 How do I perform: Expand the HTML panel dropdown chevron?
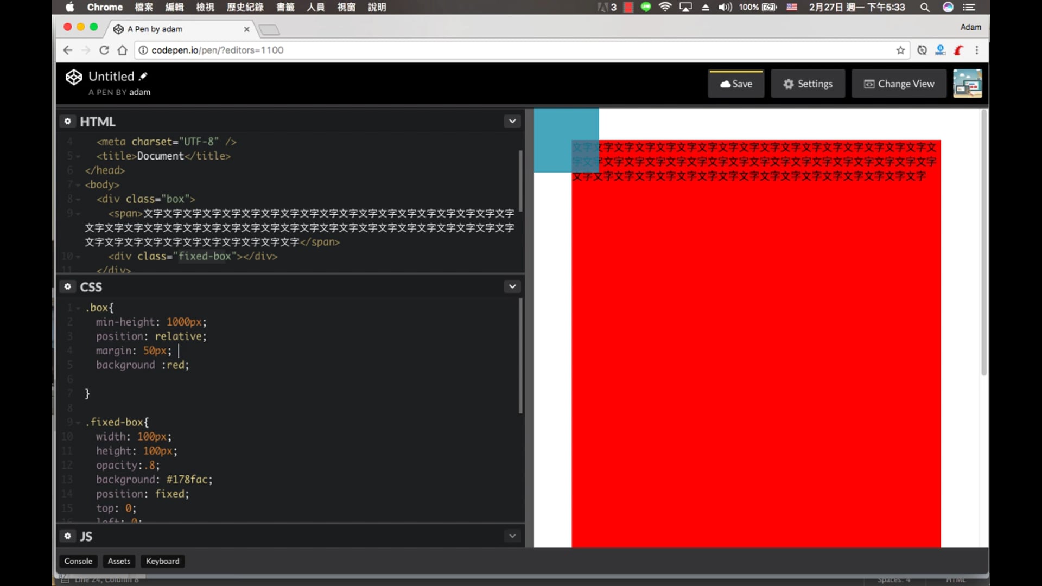click(x=512, y=121)
